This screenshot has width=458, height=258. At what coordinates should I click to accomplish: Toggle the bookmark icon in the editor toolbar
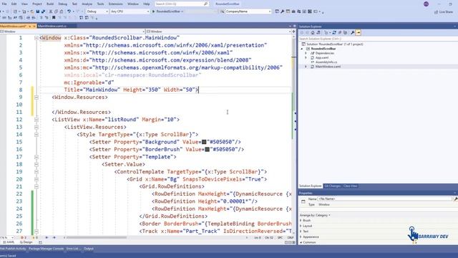54,17
